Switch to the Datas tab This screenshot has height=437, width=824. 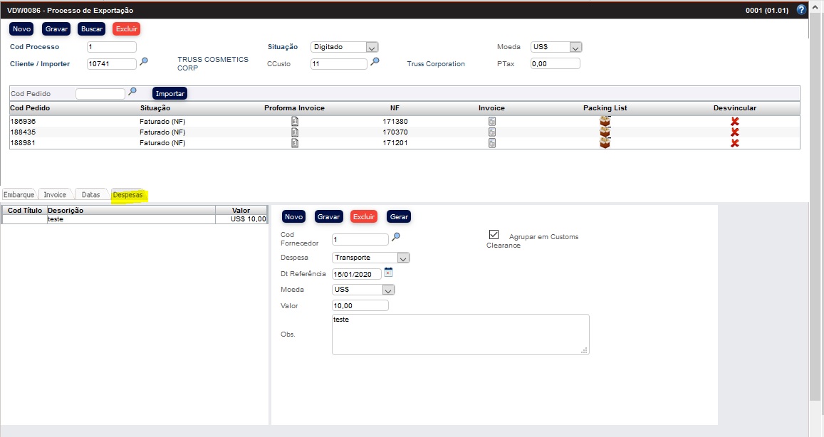tap(90, 195)
